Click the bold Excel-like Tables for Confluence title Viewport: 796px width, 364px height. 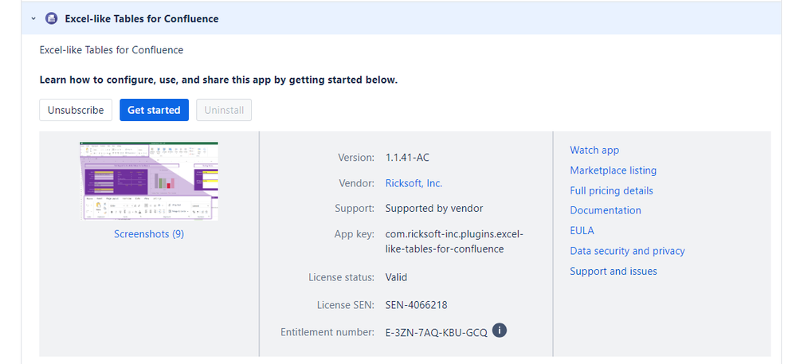point(142,19)
